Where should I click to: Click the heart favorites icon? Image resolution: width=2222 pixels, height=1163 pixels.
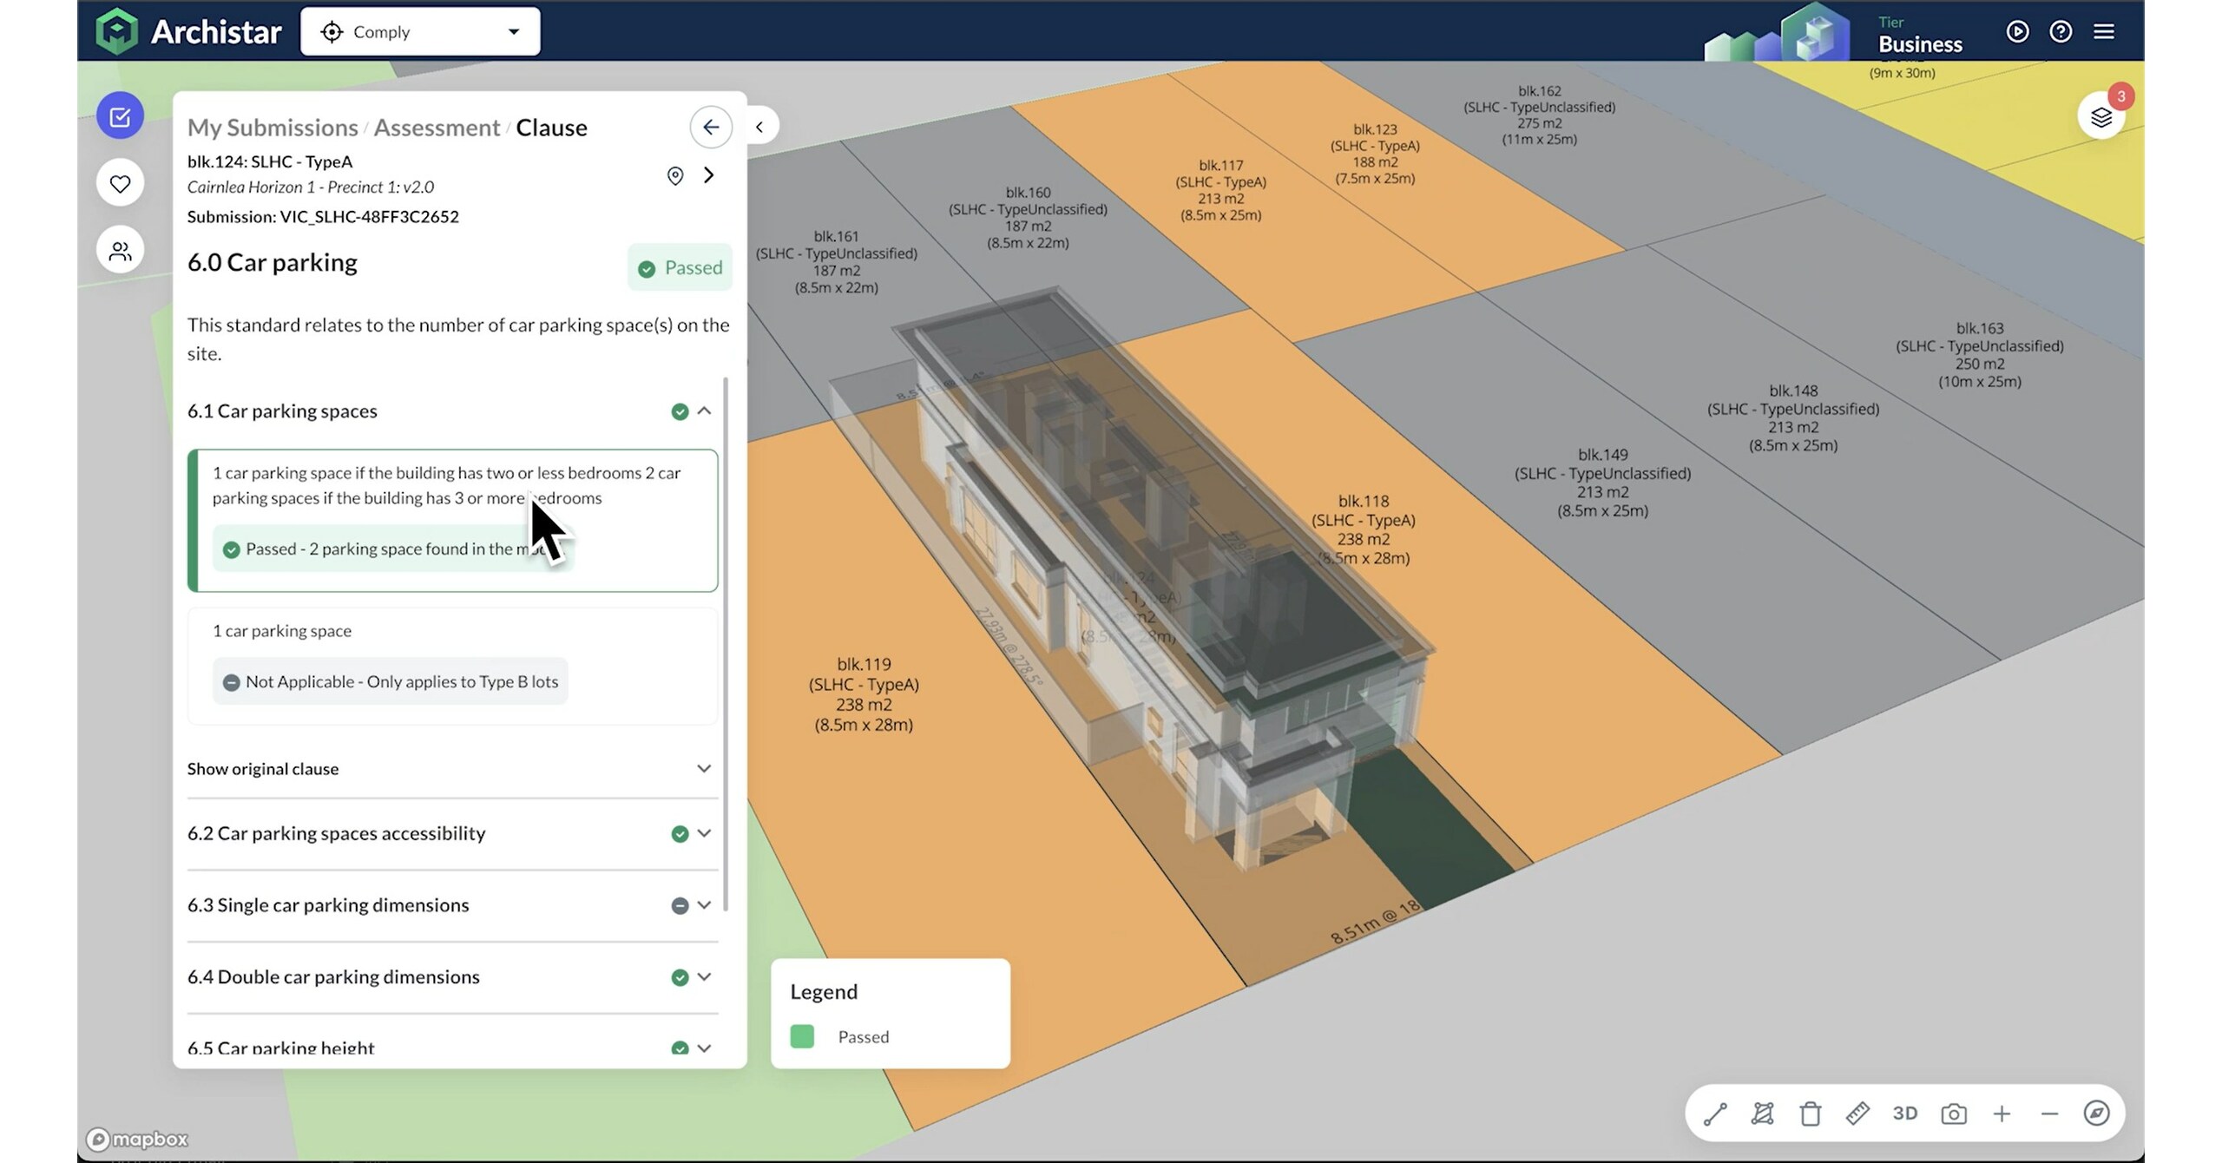point(120,182)
